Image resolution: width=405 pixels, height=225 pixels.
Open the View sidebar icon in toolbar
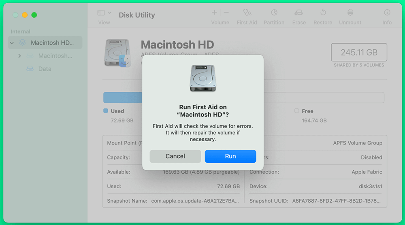pyautogui.click(x=101, y=13)
